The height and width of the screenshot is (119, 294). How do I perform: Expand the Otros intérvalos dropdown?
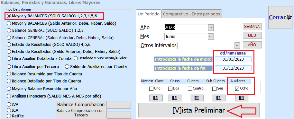point(237,46)
